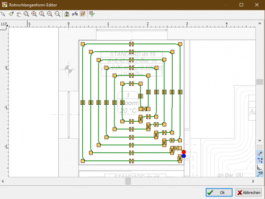Toggle the pipe bend rounding icon
Screen dimensions: 265x199
[260, 174]
